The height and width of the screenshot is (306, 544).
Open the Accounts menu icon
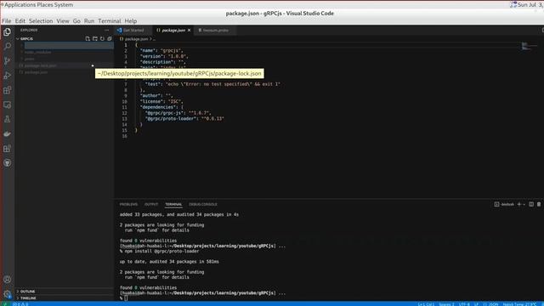coord(7,280)
